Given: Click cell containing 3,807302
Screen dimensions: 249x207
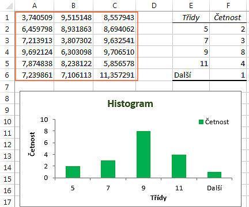Looking at the screenshot, I should click(74, 40).
